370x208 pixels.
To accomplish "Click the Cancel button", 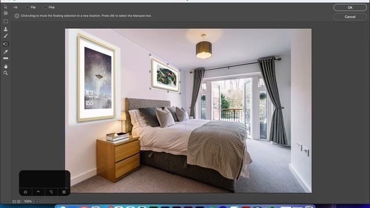I will click(x=350, y=17).
